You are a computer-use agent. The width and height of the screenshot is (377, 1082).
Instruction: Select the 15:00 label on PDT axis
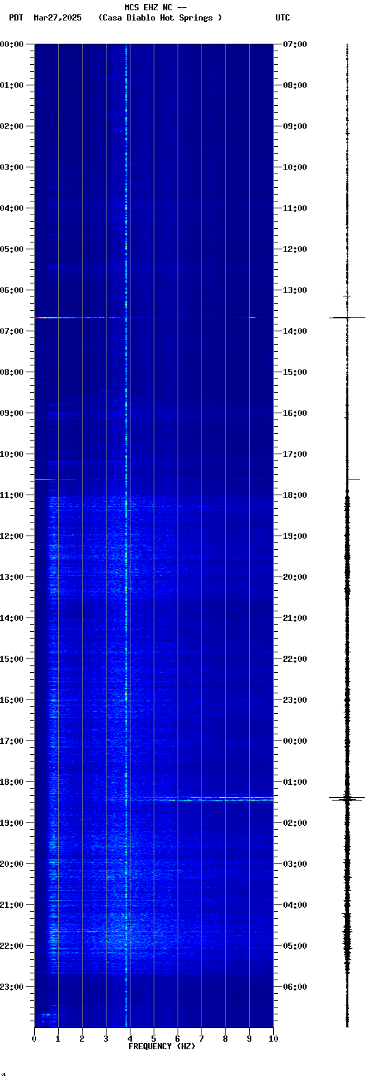tap(13, 659)
